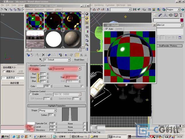Click the Sample Type sphere icon
The height and width of the screenshot is (139, 185).
87,14
